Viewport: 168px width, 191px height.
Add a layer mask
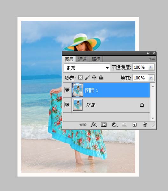click(x=104, y=124)
